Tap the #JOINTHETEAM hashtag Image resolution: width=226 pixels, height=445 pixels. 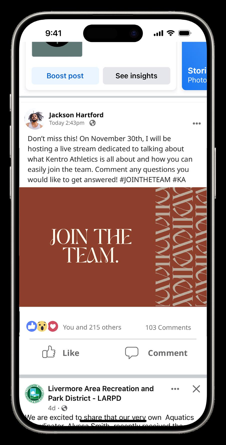145,180
